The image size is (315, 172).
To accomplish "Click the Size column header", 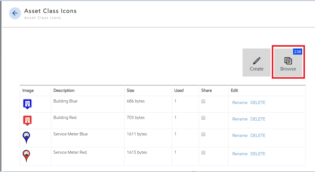I will pyautogui.click(x=131, y=91).
